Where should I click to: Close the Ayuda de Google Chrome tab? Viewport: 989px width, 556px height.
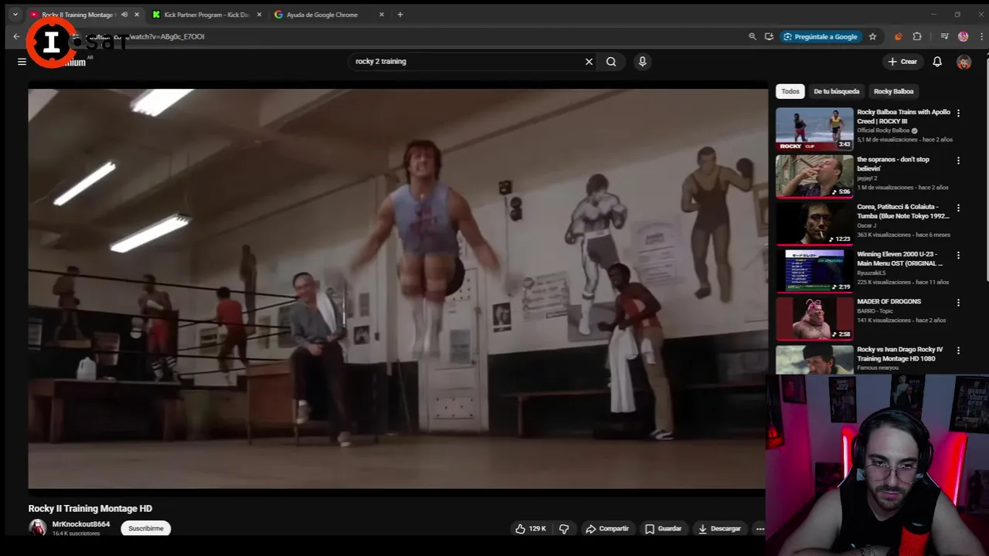point(382,15)
